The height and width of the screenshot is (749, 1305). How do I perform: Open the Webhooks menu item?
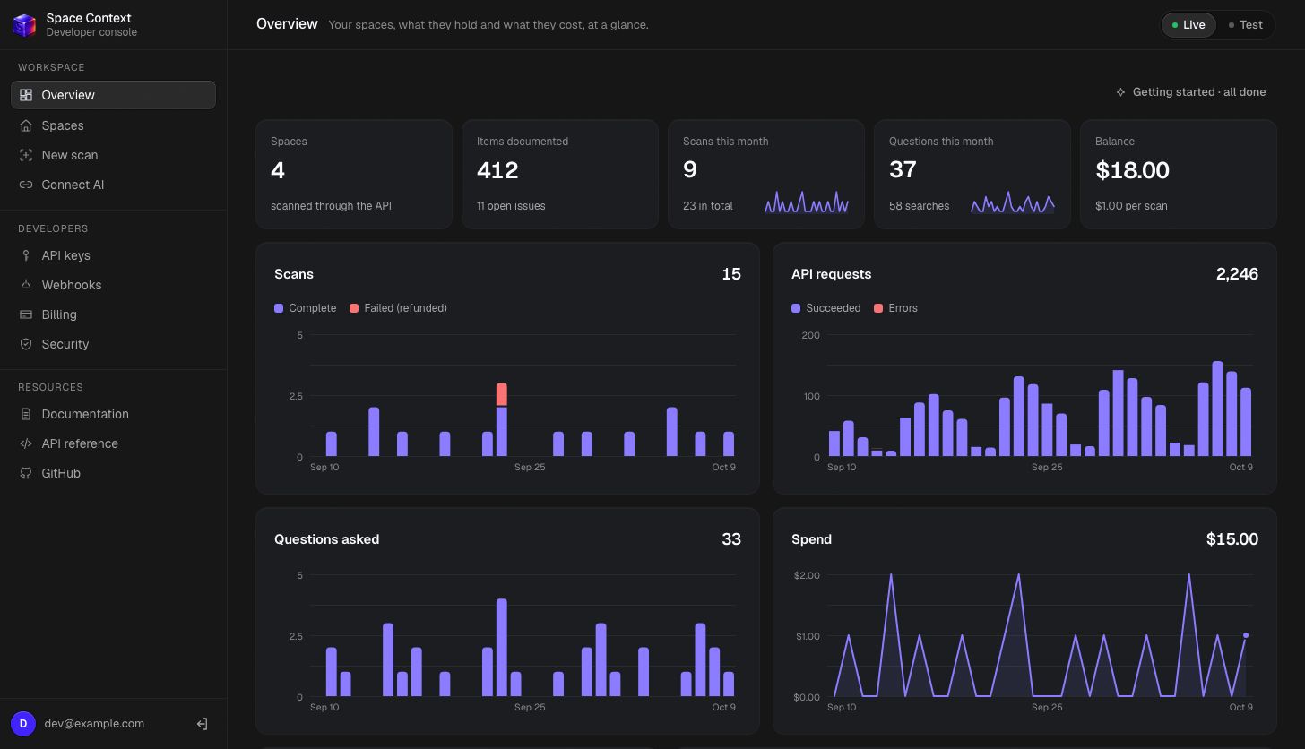pyautogui.click(x=113, y=285)
